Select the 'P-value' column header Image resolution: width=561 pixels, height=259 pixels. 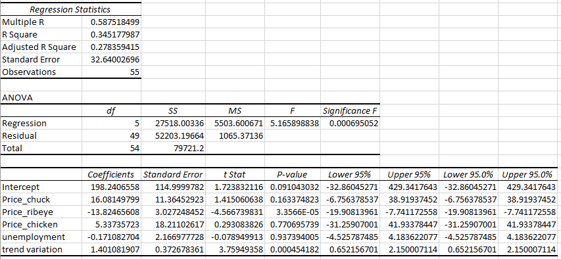click(x=293, y=175)
